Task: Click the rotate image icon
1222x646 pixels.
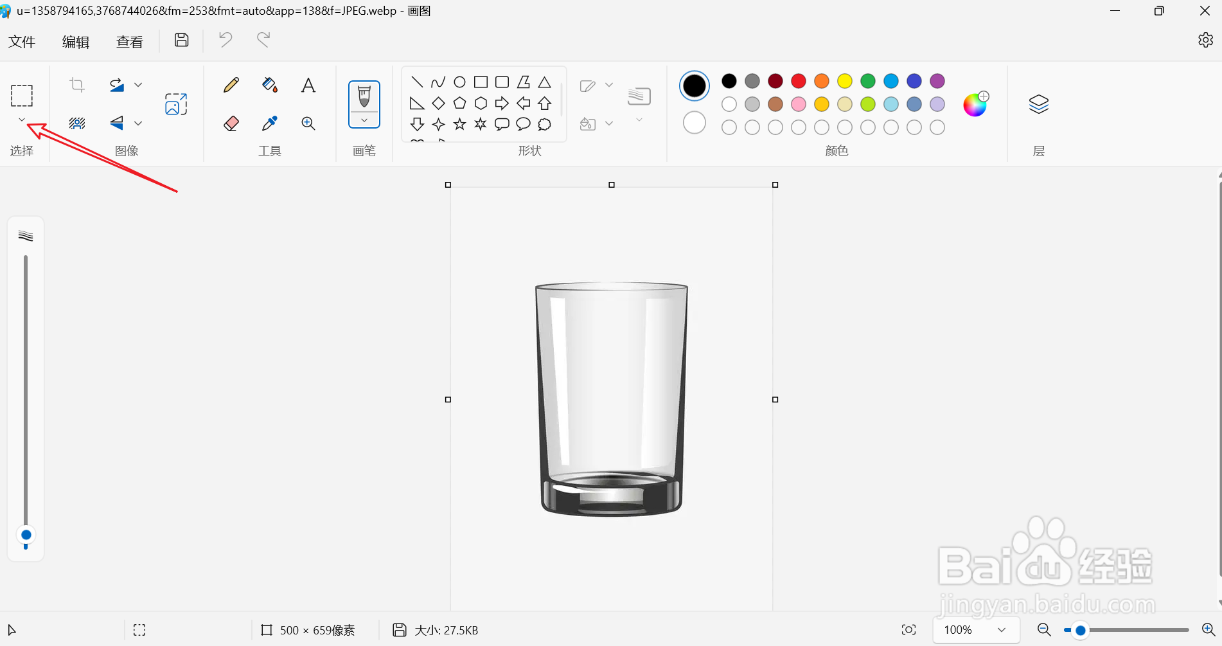Action: click(x=117, y=85)
